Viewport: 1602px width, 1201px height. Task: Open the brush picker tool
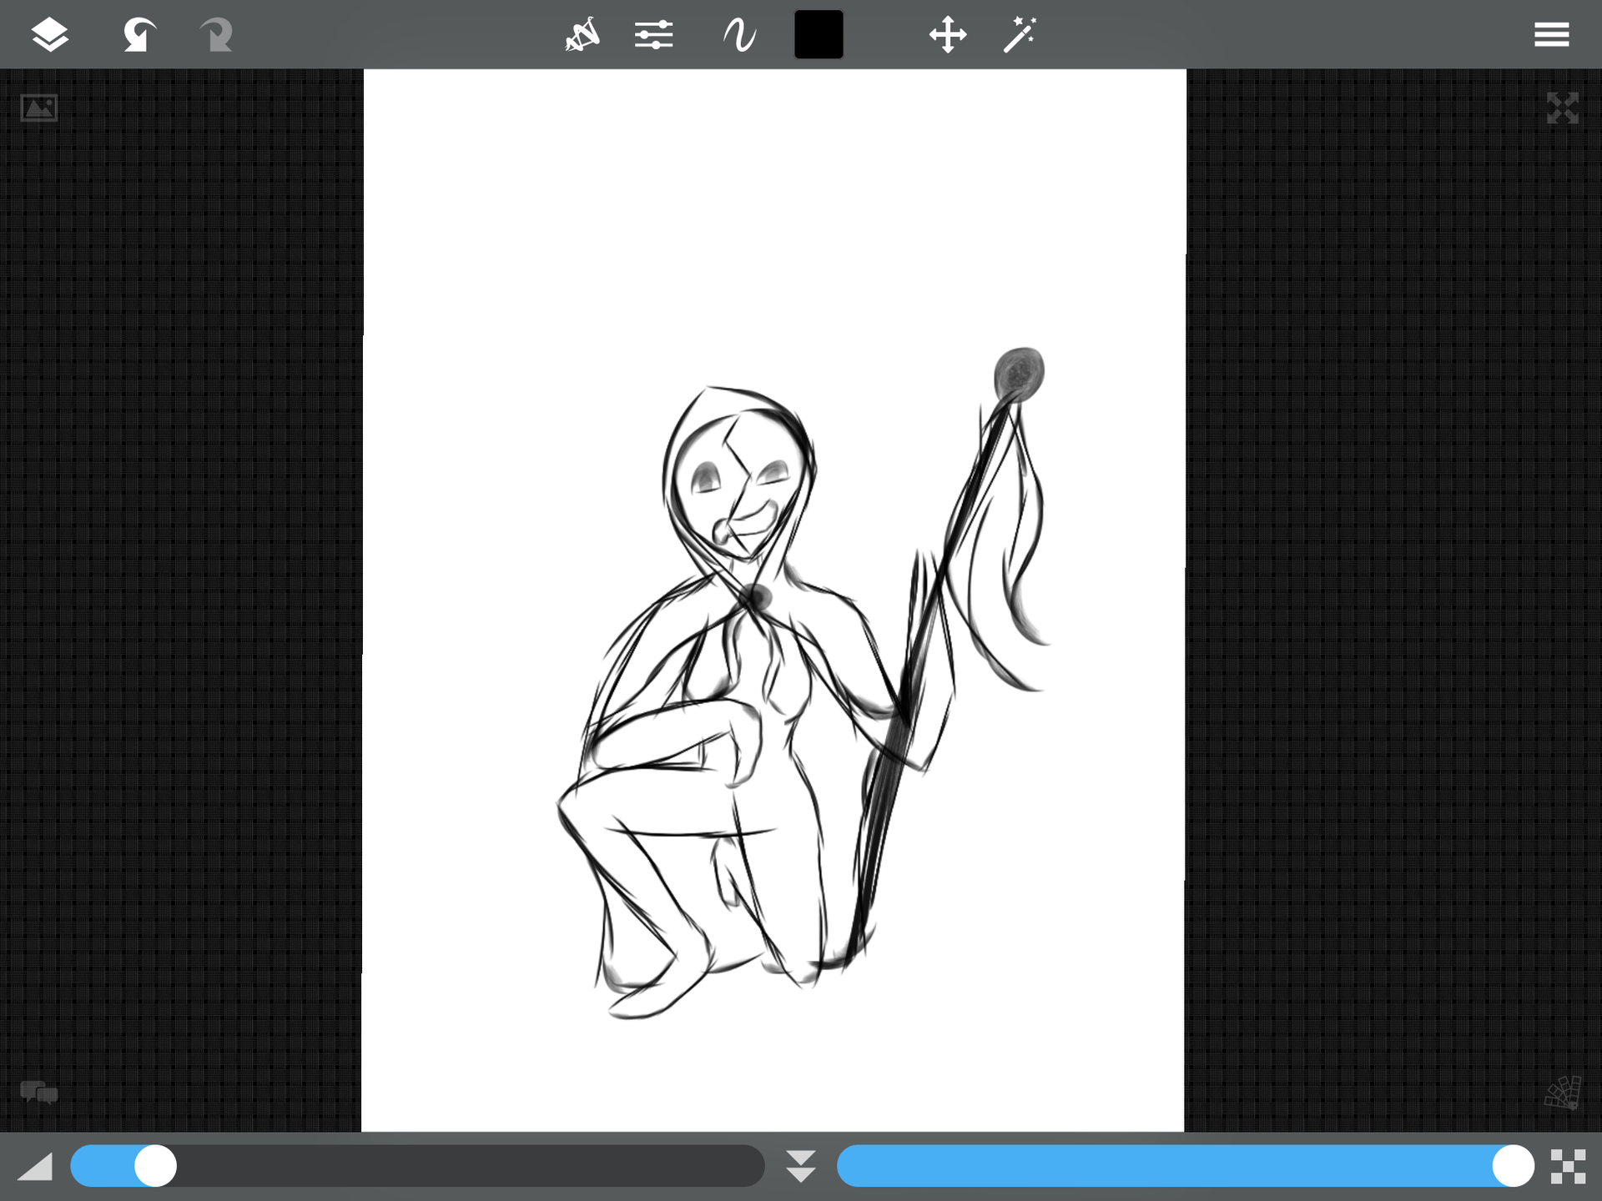coord(582,35)
